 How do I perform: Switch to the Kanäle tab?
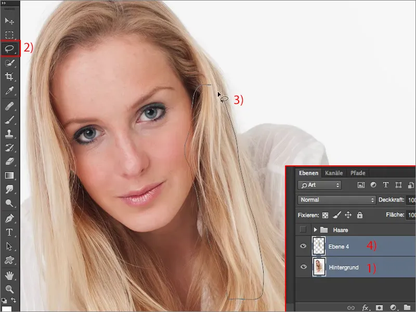pyautogui.click(x=334, y=173)
